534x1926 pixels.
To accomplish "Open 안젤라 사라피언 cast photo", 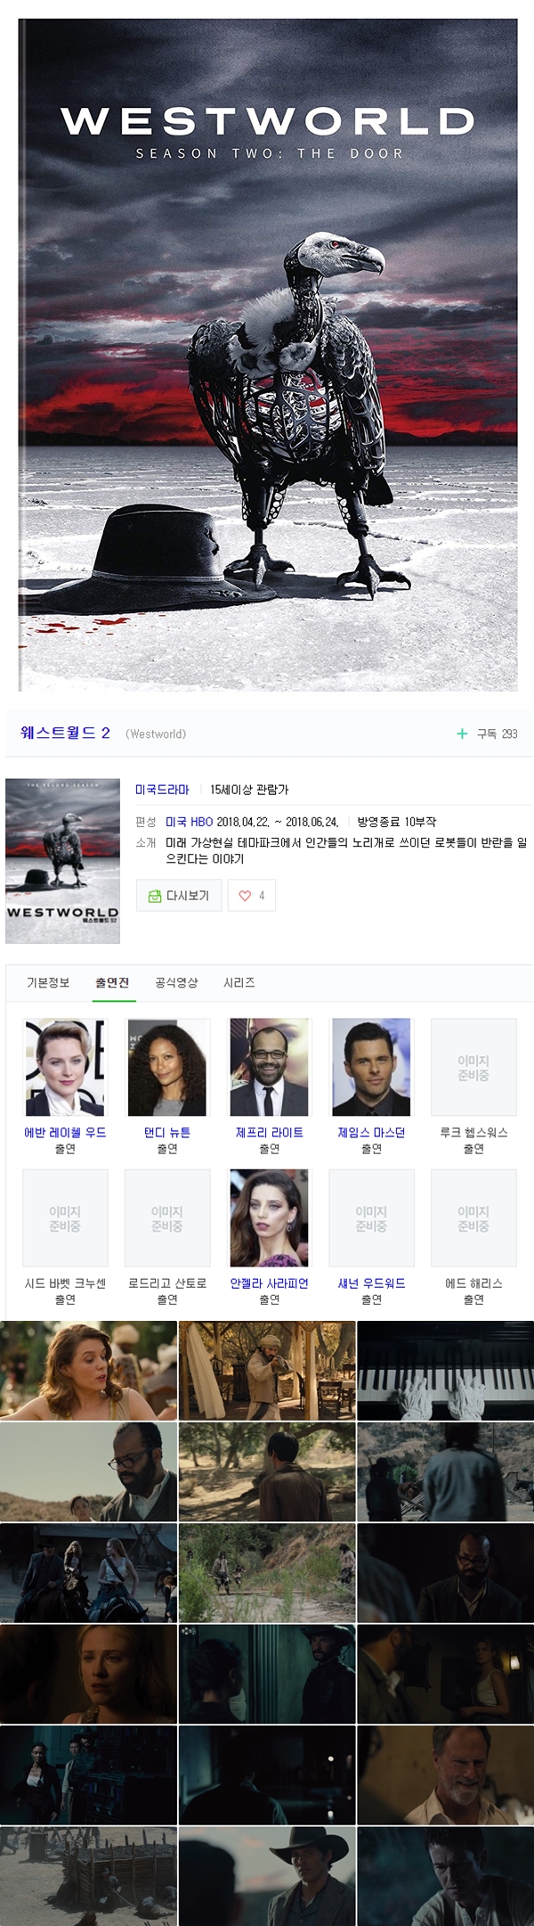I will pos(270,1217).
